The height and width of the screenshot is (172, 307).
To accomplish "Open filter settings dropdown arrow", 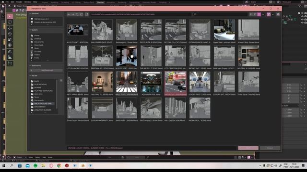I will [273, 14].
